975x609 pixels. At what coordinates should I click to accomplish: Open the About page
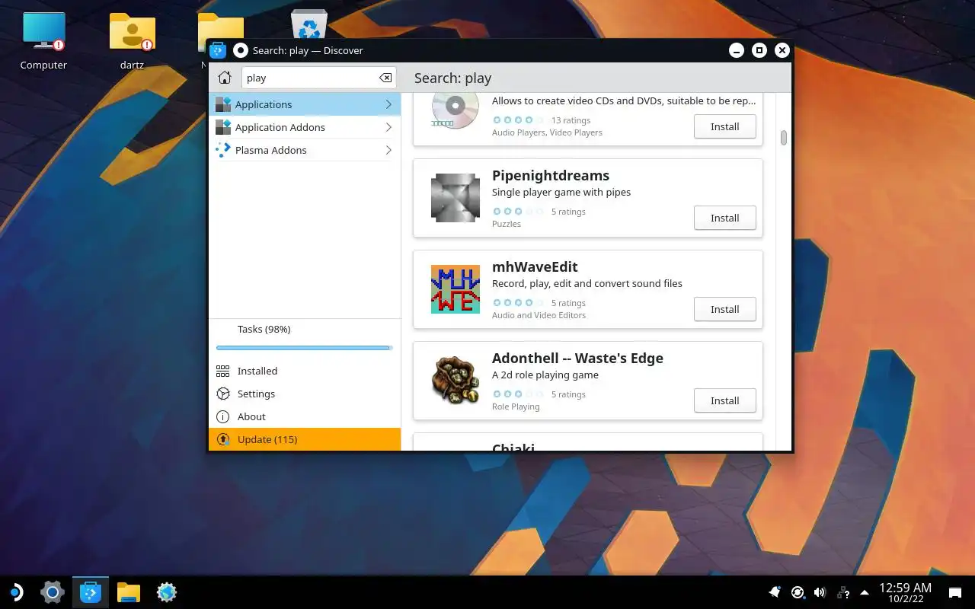[305, 416]
